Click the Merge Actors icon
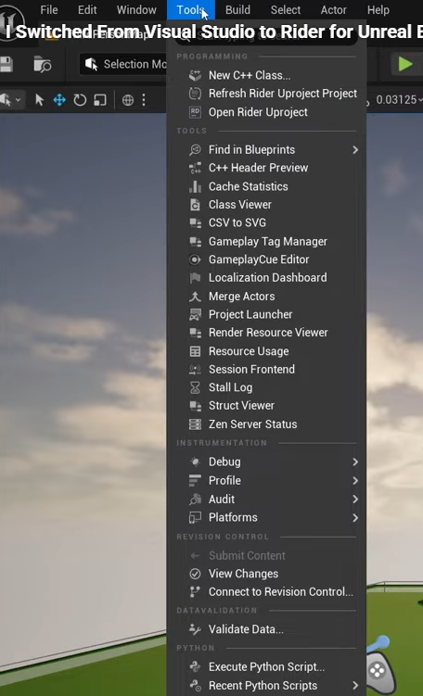The height and width of the screenshot is (696, 423). click(x=195, y=296)
